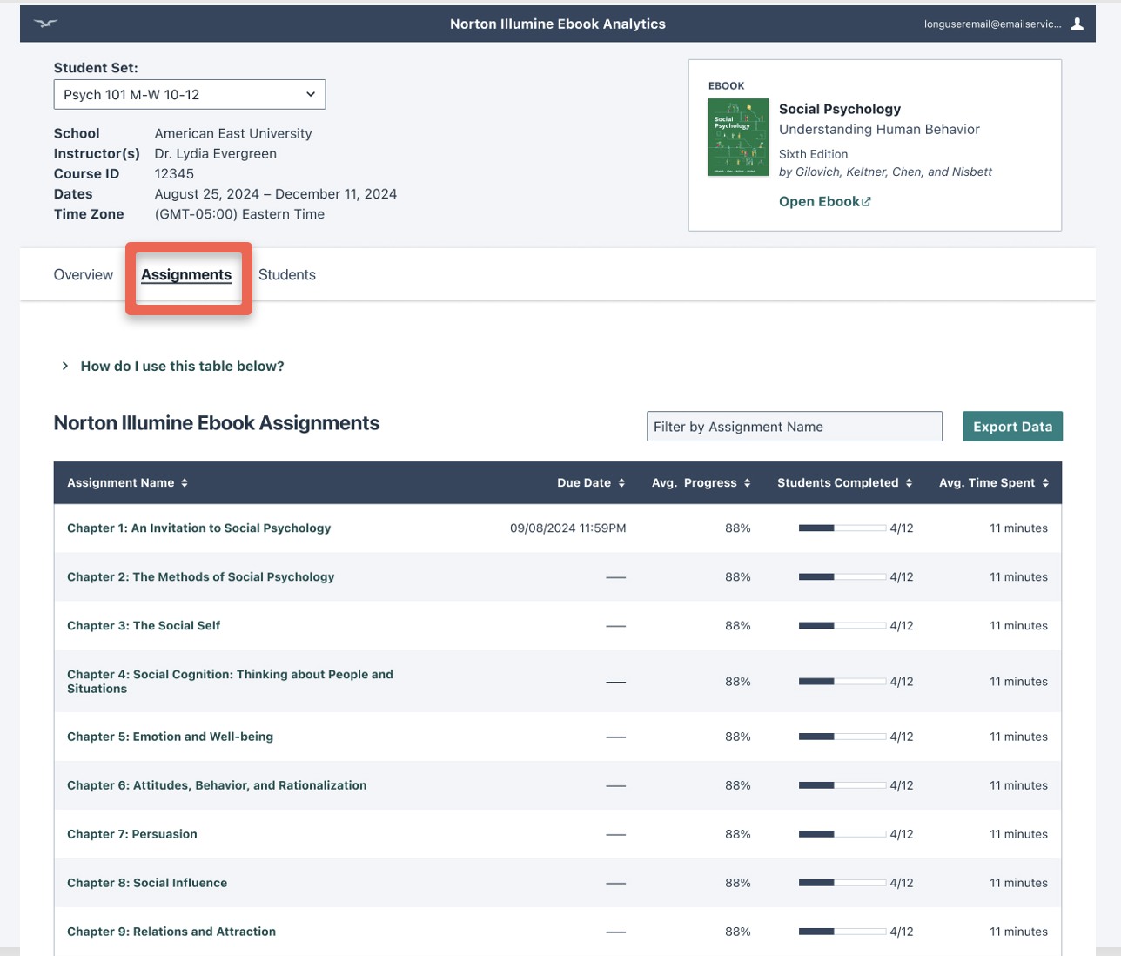The height and width of the screenshot is (956, 1121).
Task: Click the authors line Gilovich, Keltner, Chen, and Nisbett
Action: coord(886,172)
